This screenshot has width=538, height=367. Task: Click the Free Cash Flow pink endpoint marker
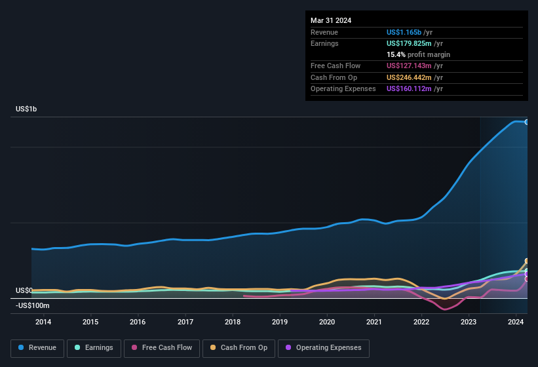[x=527, y=279]
